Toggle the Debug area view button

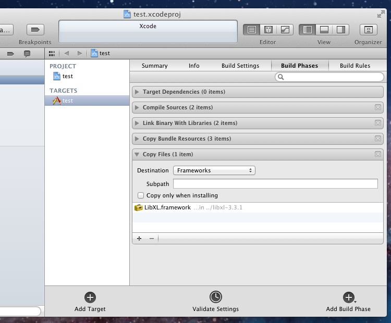point(324,30)
